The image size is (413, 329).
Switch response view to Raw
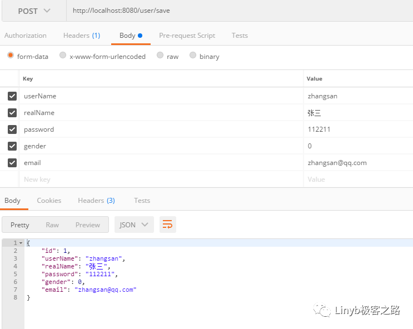pos(52,225)
